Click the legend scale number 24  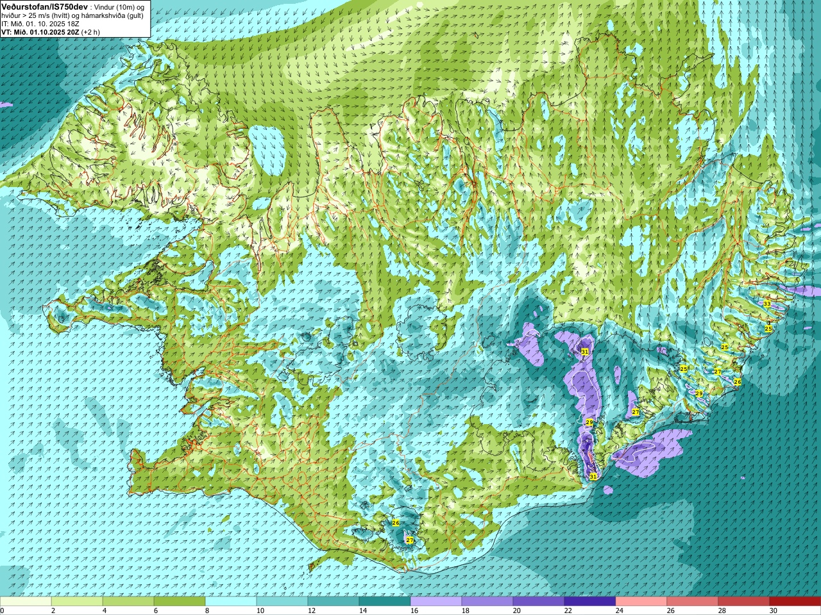point(621,611)
